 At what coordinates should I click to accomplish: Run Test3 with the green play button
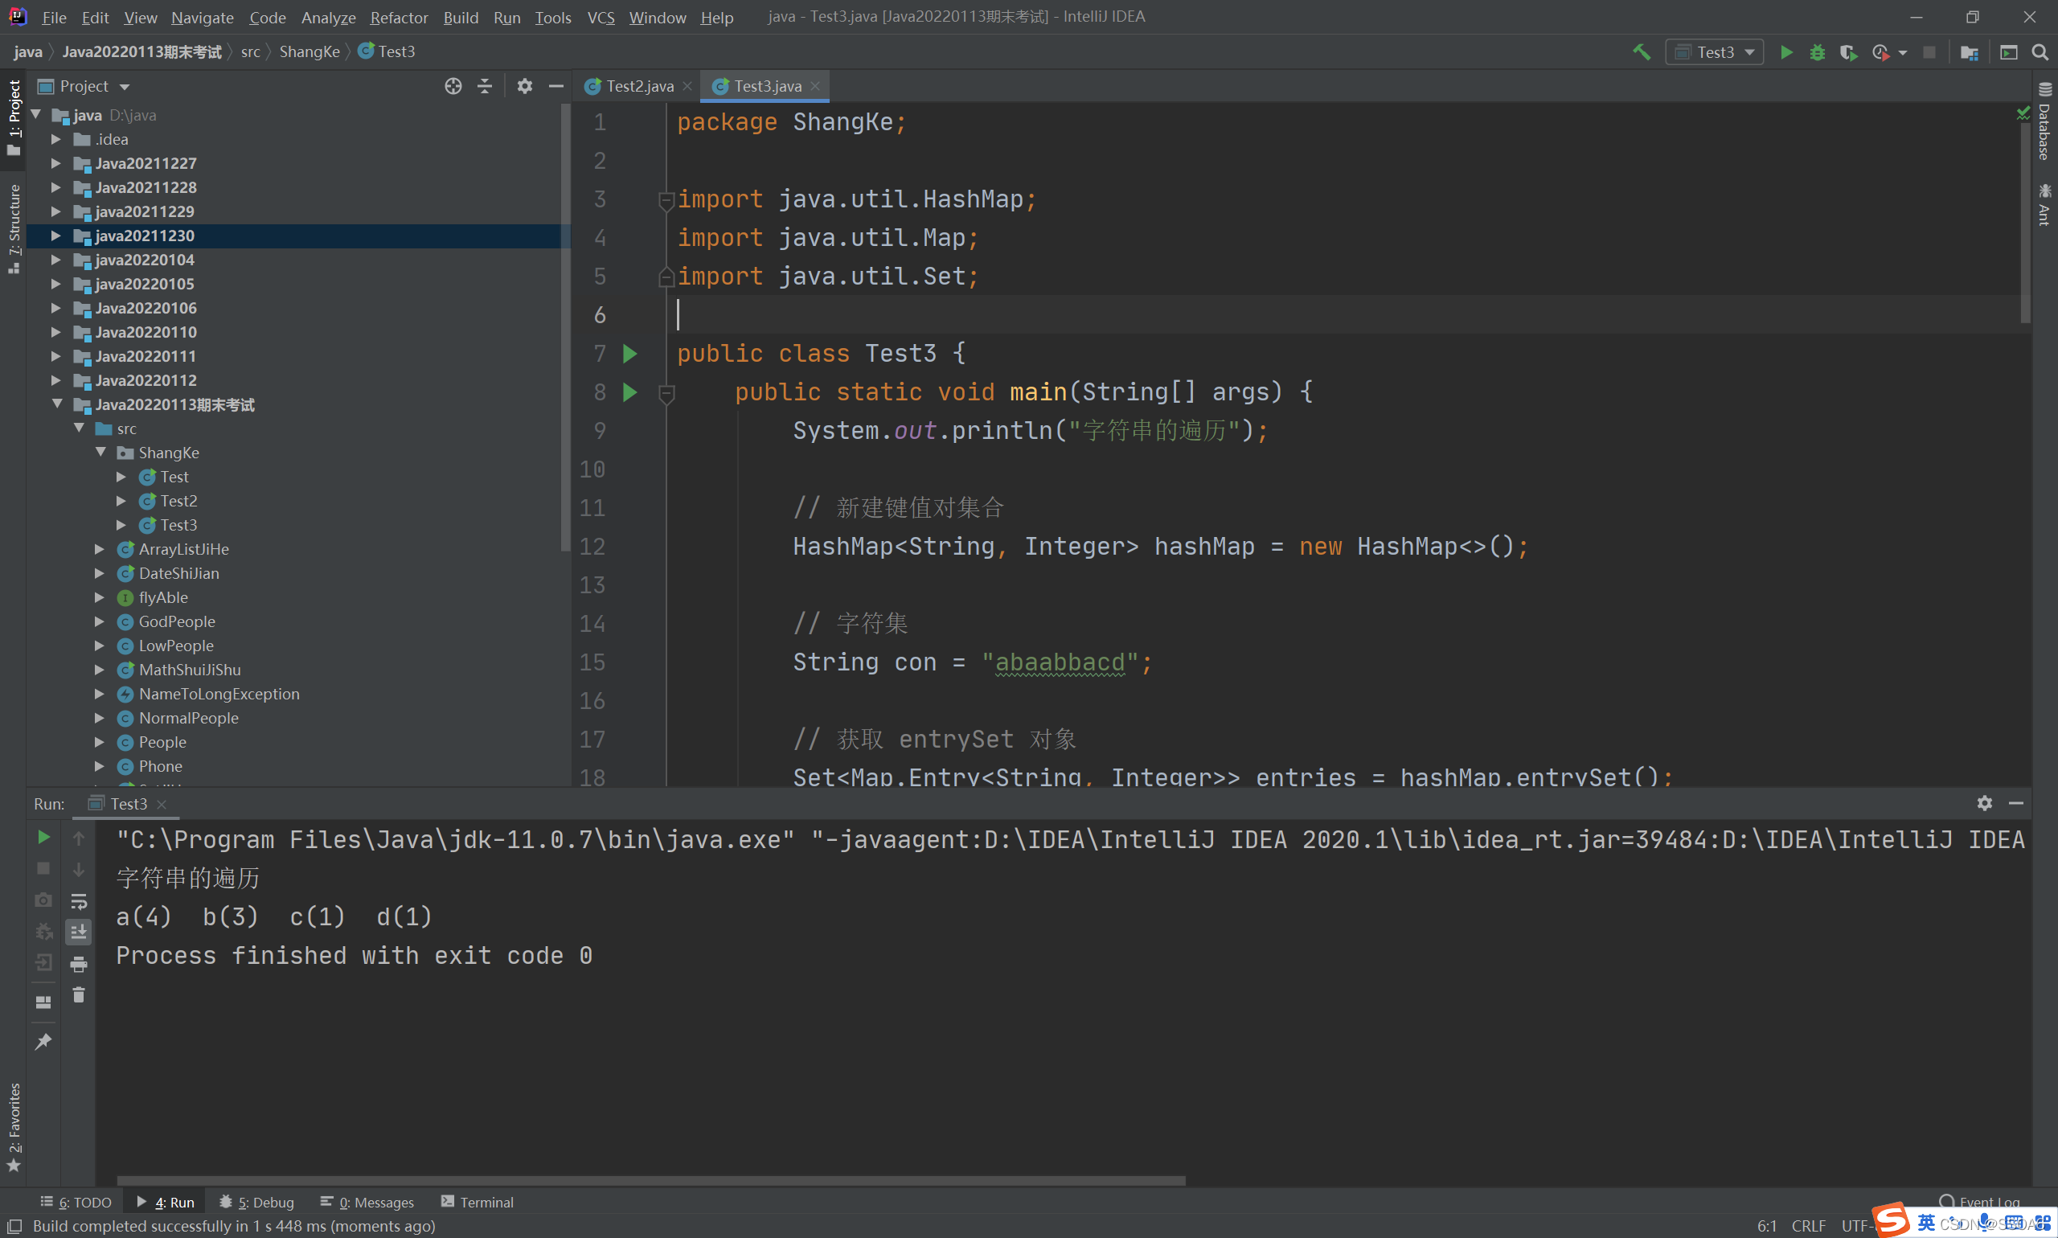tap(1786, 52)
